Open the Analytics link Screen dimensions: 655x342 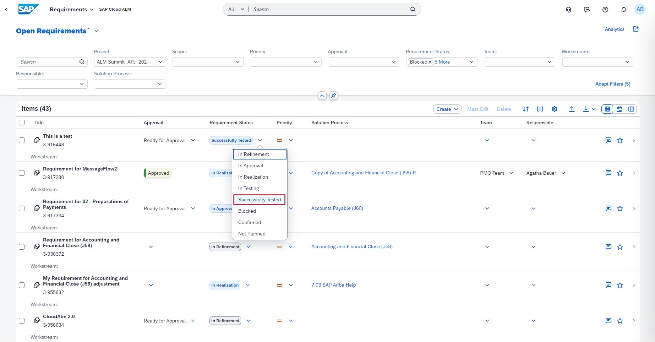point(614,29)
